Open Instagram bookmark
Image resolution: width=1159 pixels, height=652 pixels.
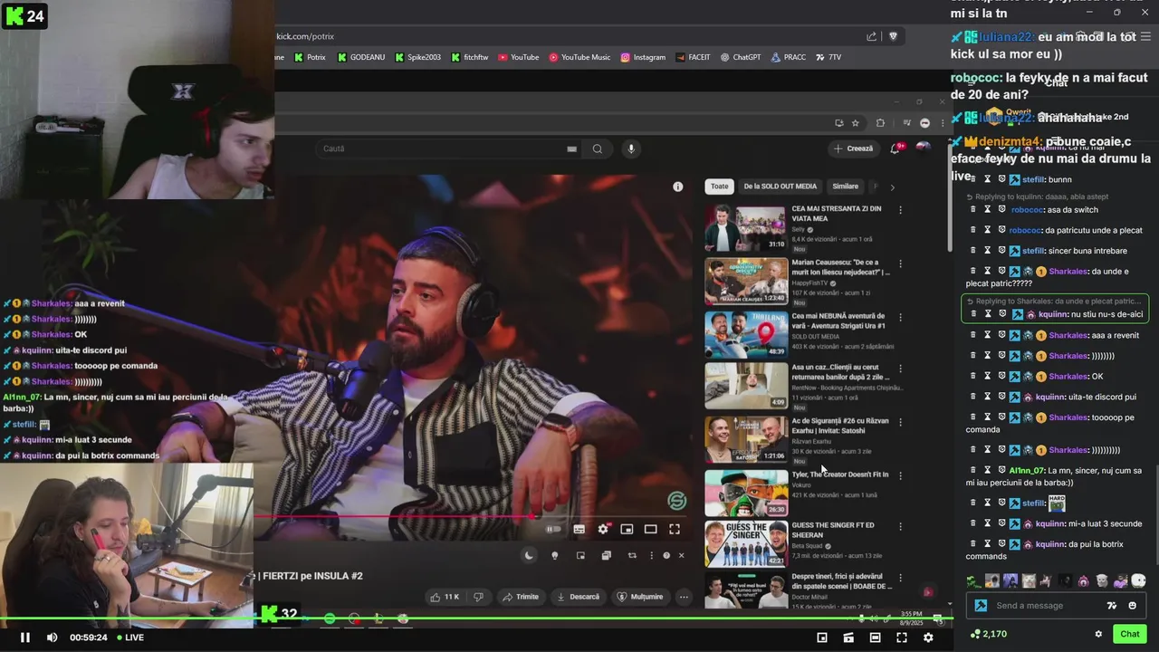pos(643,57)
